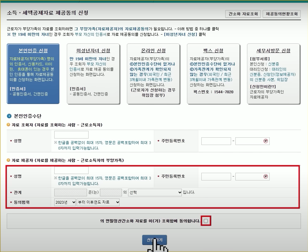The width and height of the screenshot is (308, 252).
Task: Open the 관계 선택 dropdown
Action: tap(155, 192)
